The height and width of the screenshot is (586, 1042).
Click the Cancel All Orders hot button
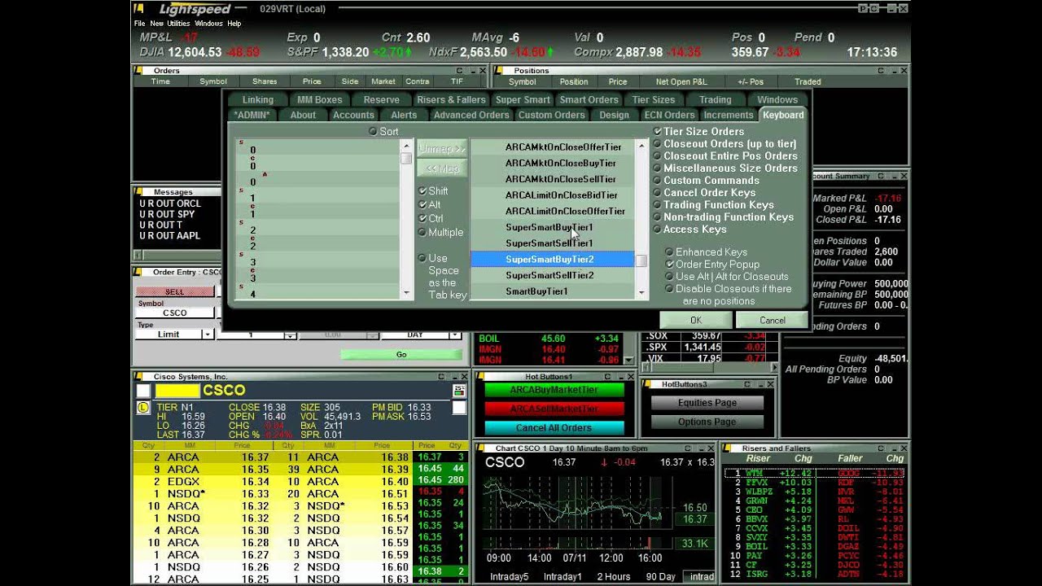(x=554, y=427)
